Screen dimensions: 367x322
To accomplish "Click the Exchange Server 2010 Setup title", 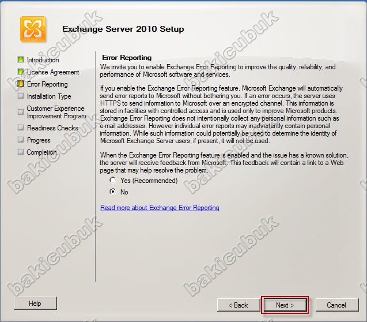I will 123,29.
